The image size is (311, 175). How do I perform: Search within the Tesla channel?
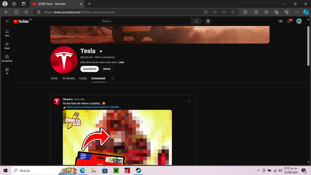pyautogui.click(x=113, y=78)
